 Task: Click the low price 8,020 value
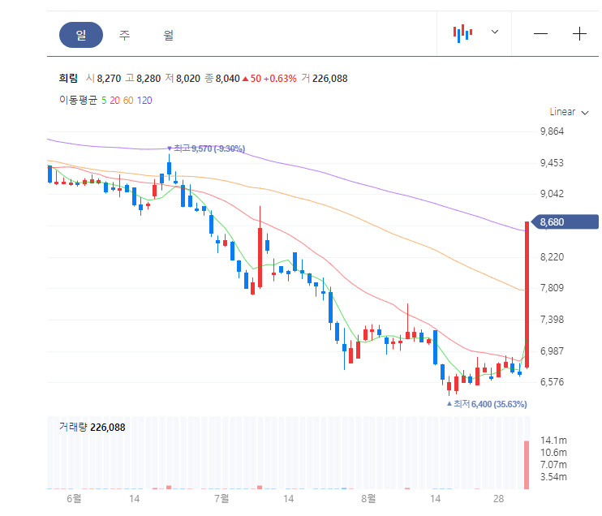click(188, 79)
